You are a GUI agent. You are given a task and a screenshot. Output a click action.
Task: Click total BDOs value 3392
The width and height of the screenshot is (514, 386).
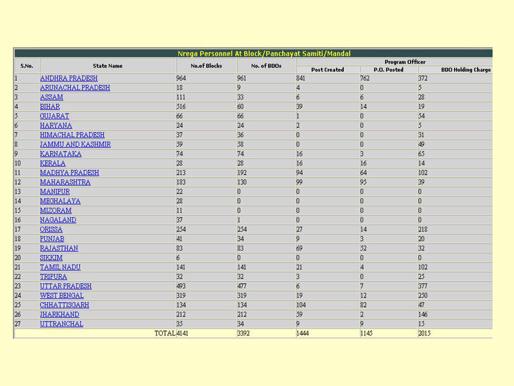(244, 333)
